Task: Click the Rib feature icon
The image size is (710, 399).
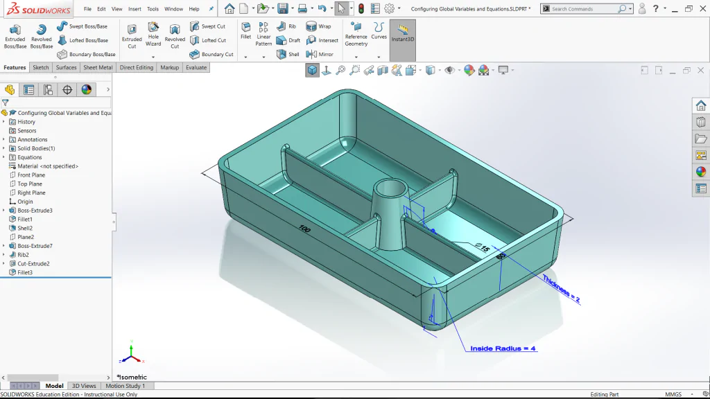Action: pyautogui.click(x=286, y=26)
